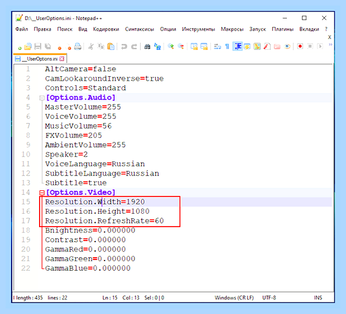Open Find with the binoculars icon
This screenshot has width=346, height=314.
point(147,46)
